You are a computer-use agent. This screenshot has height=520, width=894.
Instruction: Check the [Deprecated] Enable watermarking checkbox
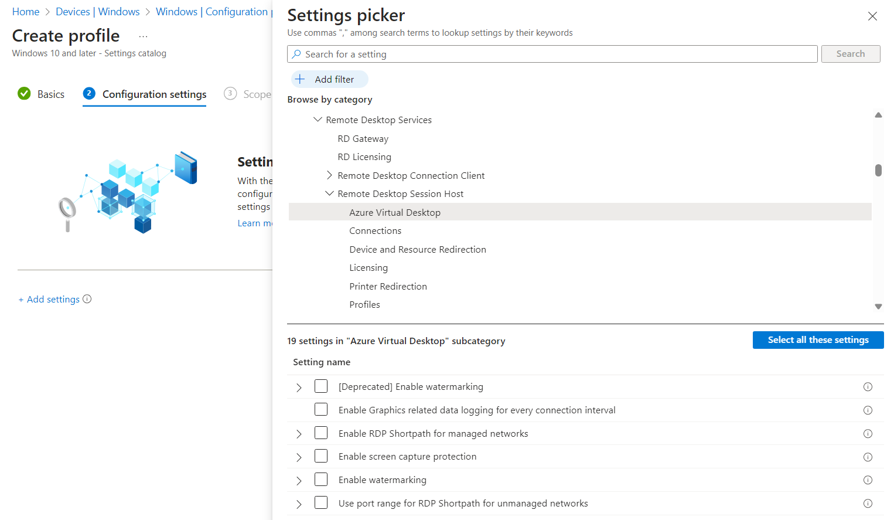pyautogui.click(x=320, y=386)
